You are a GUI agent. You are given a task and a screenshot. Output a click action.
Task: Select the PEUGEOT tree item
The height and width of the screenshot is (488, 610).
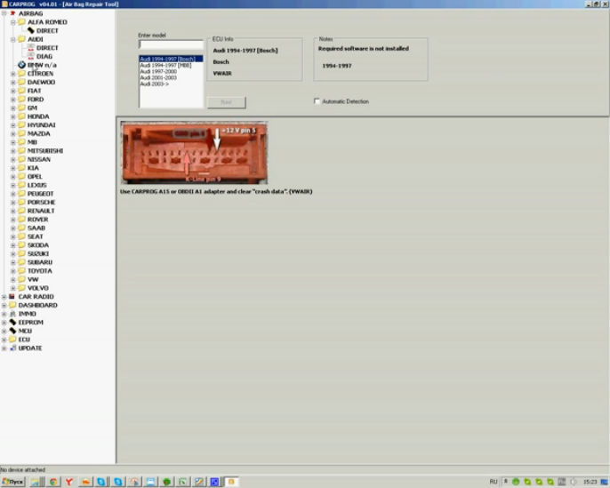pyautogui.click(x=41, y=194)
